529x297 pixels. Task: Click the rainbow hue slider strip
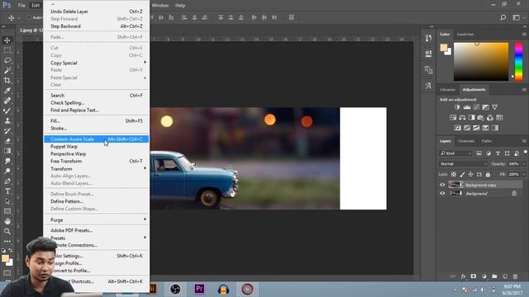click(x=518, y=62)
